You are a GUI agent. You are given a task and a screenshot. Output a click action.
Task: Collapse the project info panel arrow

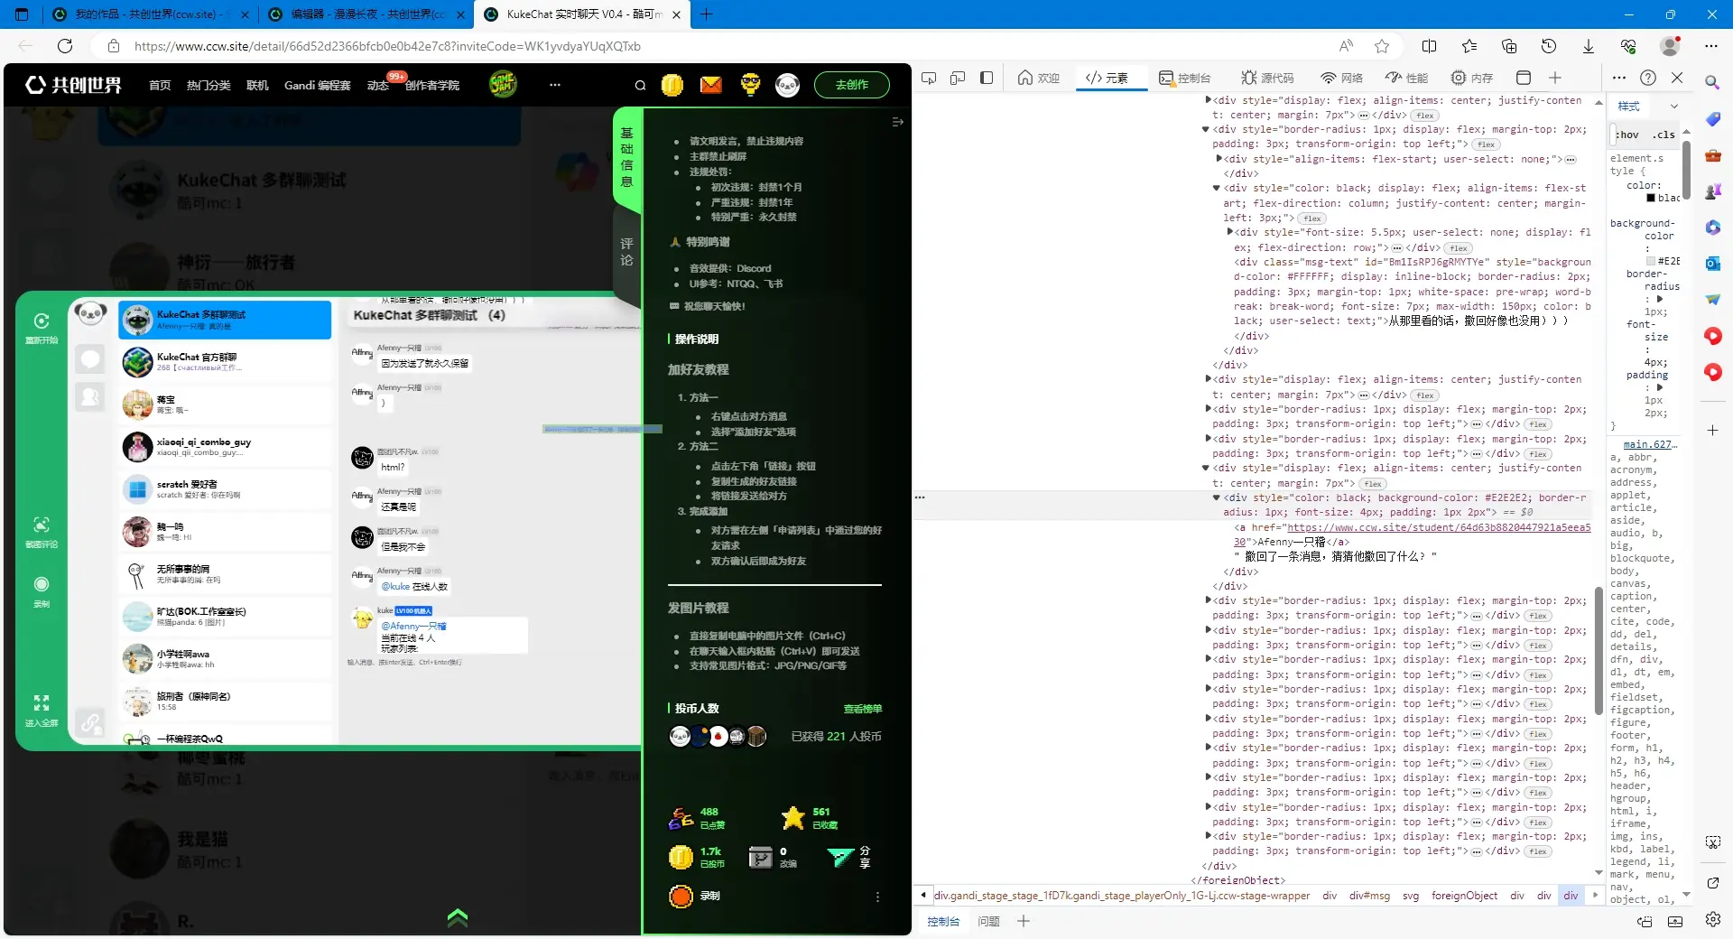click(897, 122)
